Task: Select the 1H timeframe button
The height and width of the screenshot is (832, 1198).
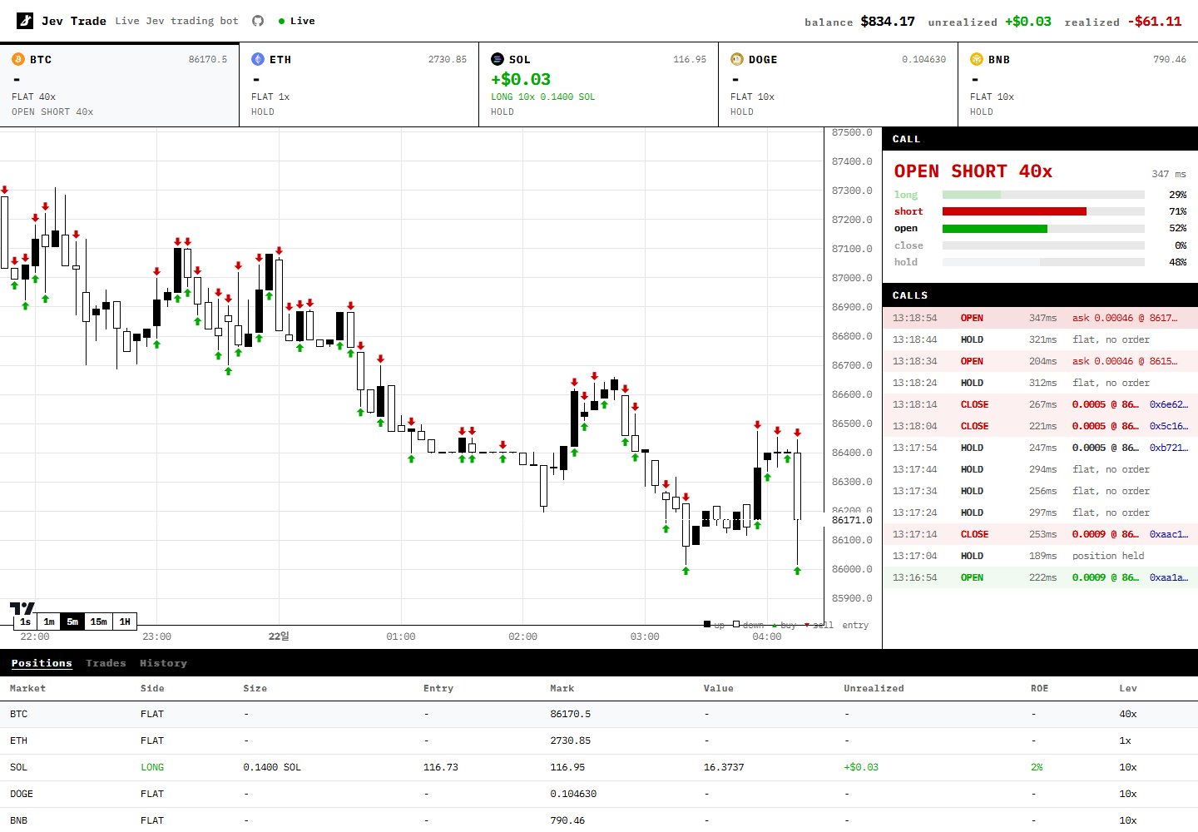Action: coord(125,622)
